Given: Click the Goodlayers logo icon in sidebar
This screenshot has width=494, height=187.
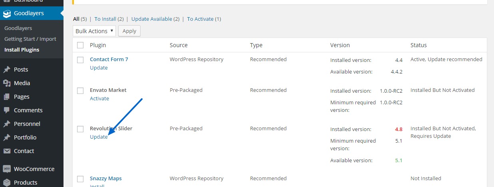Looking at the screenshot, I should (x=7, y=14).
